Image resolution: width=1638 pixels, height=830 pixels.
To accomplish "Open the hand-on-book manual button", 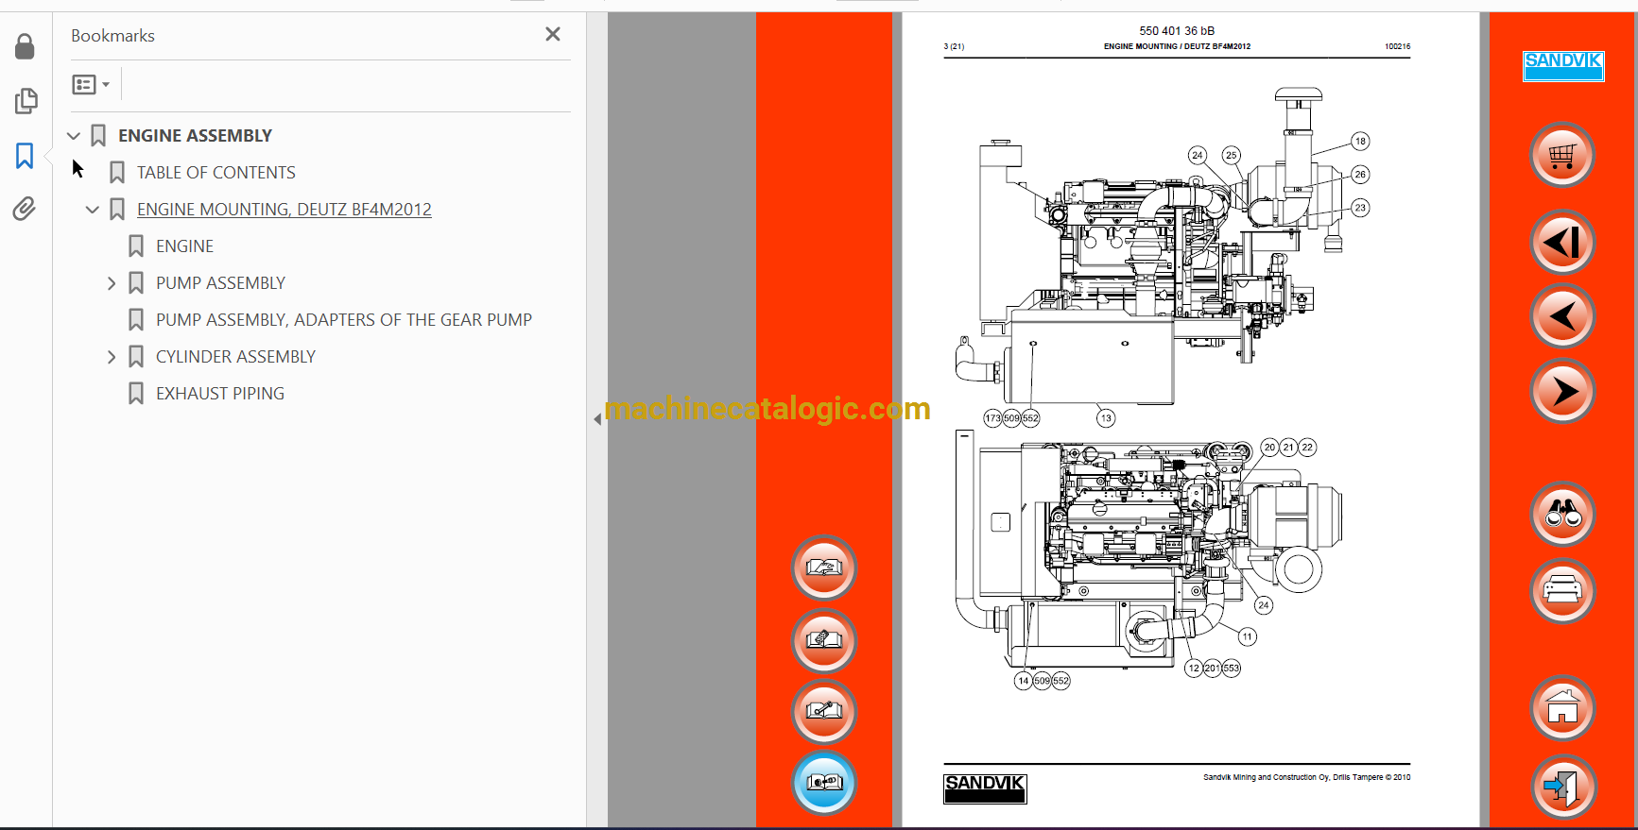I will point(824,568).
